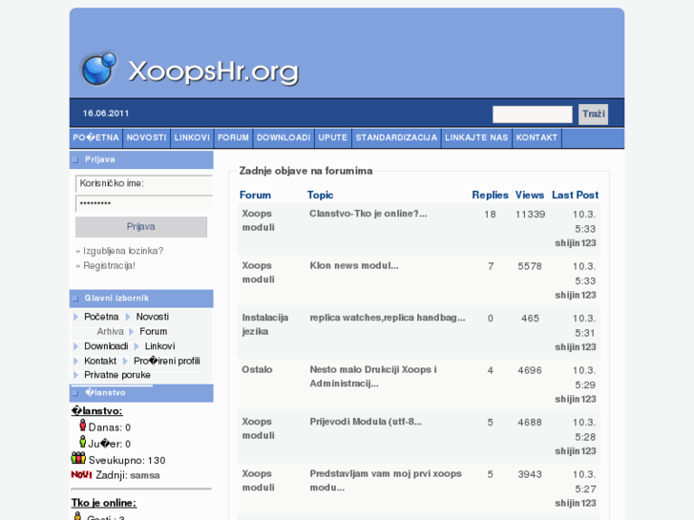Click the red NOVI badge icon
The width and height of the screenshot is (694, 520).
(81, 475)
